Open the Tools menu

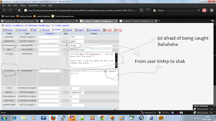click(x=43, y=5)
